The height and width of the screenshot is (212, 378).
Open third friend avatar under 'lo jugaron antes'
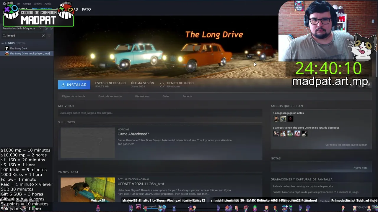[x=291, y=119]
